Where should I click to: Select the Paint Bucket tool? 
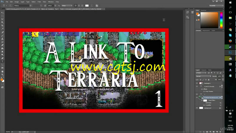[x=2, y=48]
